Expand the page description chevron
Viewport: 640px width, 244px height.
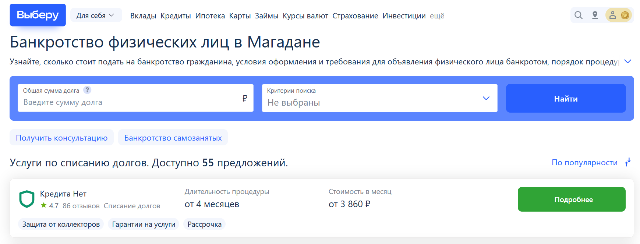(x=628, y=61)
